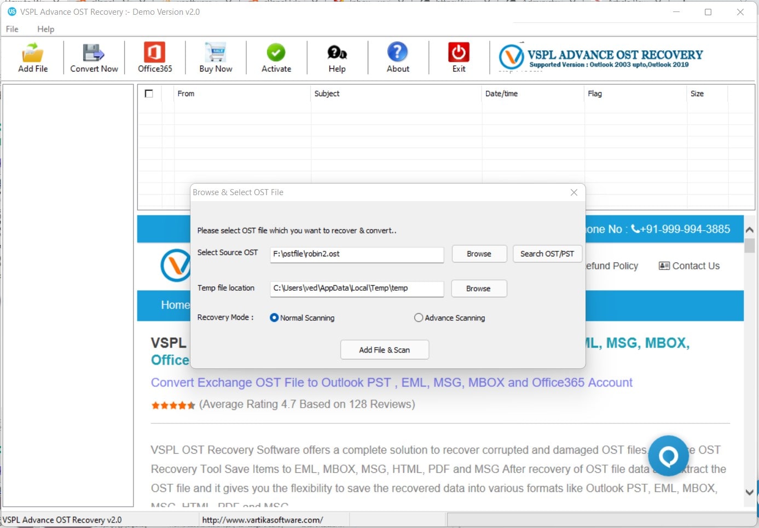Click the Home tab on web page
Image resolution: width=759 pixels, height=528 pixels.
point(175,305)
